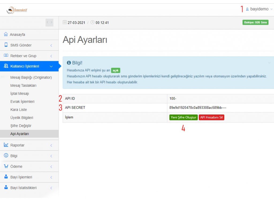
Task: Collapse the Kullanıcı İşlemleri menu
Action: [51, 66]
